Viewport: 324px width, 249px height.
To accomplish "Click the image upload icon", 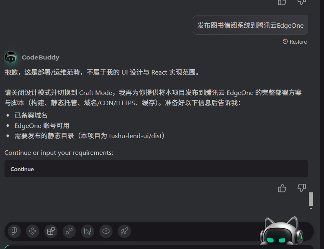I will [88, 231].
